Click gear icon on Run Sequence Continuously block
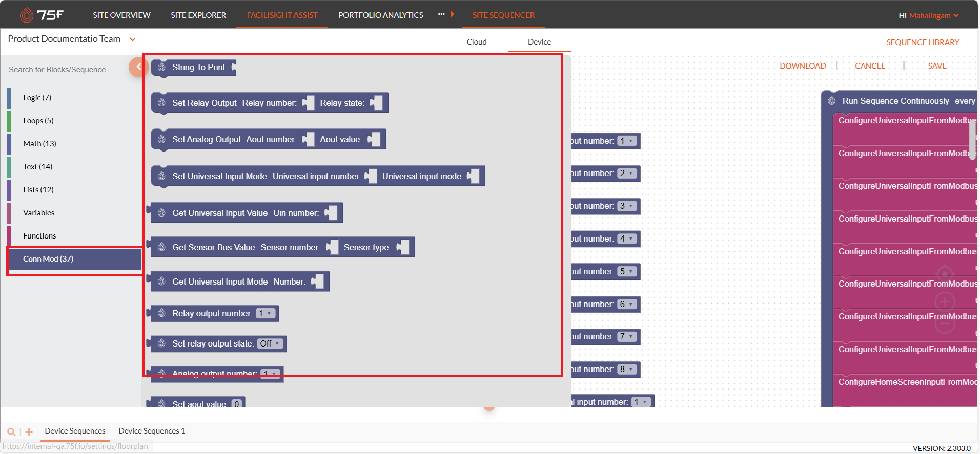 point(832,101)
